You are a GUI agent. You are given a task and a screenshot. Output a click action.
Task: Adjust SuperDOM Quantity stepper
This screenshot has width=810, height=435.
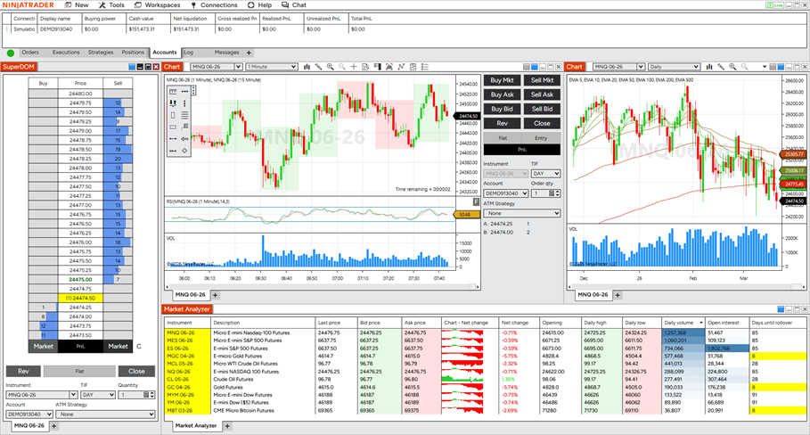150,395
